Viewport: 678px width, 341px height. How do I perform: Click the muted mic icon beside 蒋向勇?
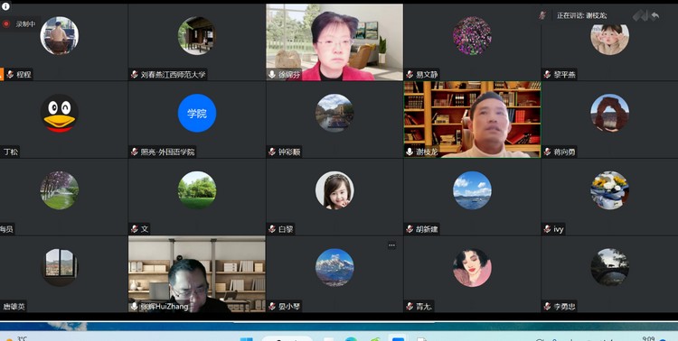click(547, 152)
